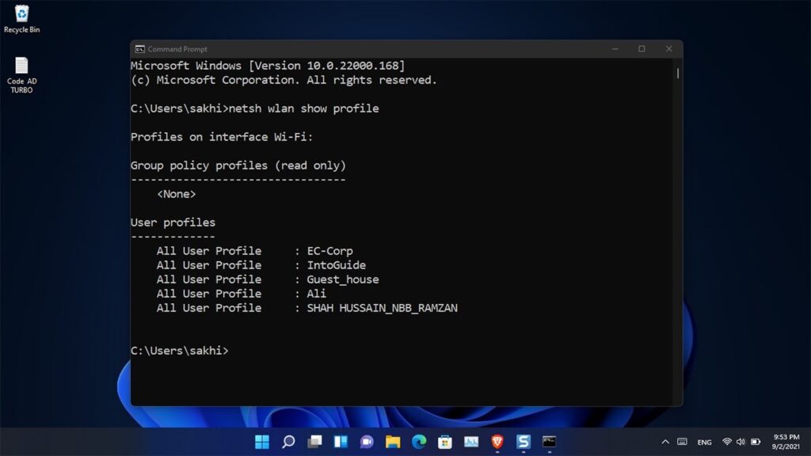811x456 pixels.
Task: Click the '<None>' entry
Action: point(177,195)
